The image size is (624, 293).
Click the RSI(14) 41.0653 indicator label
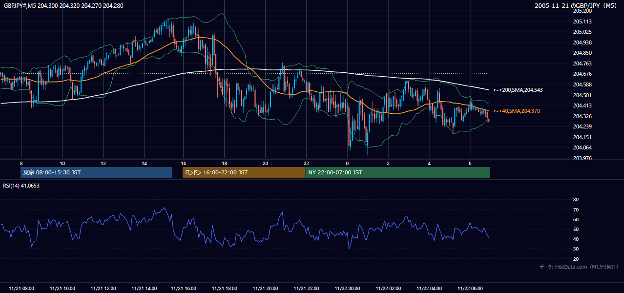[x=21, y=186]
